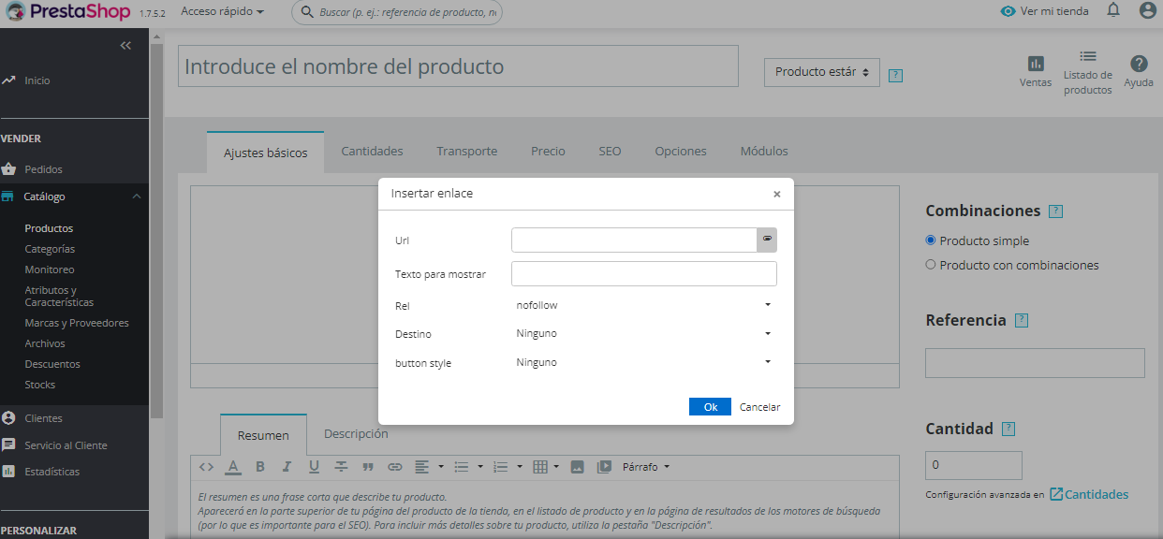Open Clientes in the sidebar
Image resolution: width=1163 pixels, height=539 pixels.
tap(43, 418)
